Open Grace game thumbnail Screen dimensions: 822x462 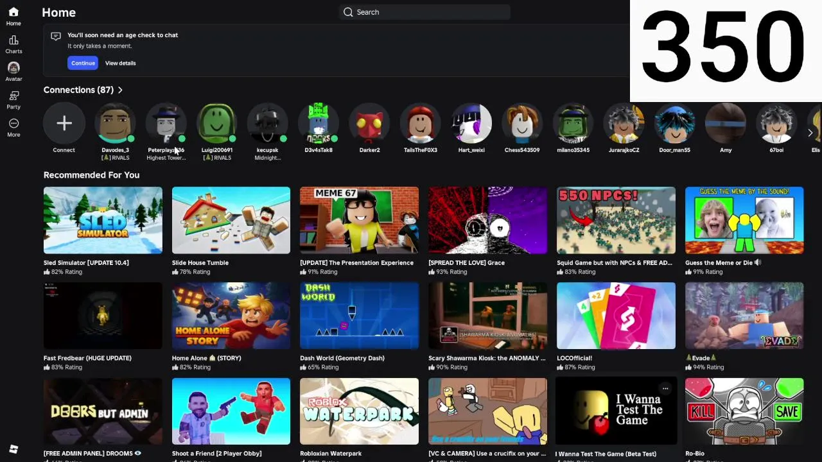click(487, 220)
